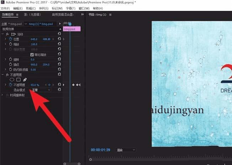Open the 标记(M) menu
Image resolution: width=232 pixels, height=165 pixels.
(57, 9)
